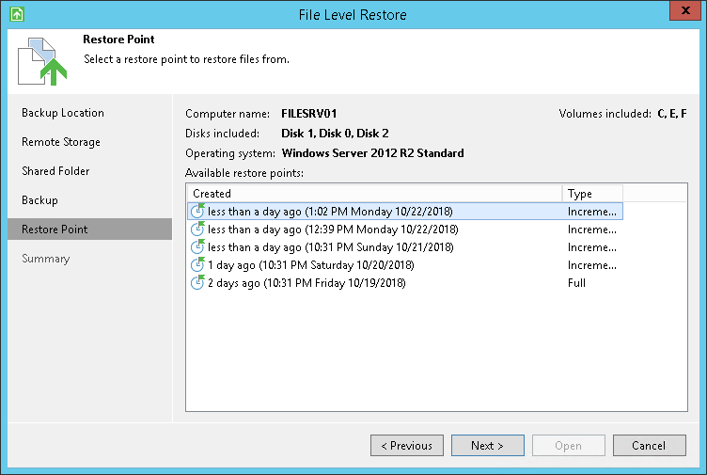
Task: Select the 2 days ago Friday restore point
Action: click(x=405, y=283)
